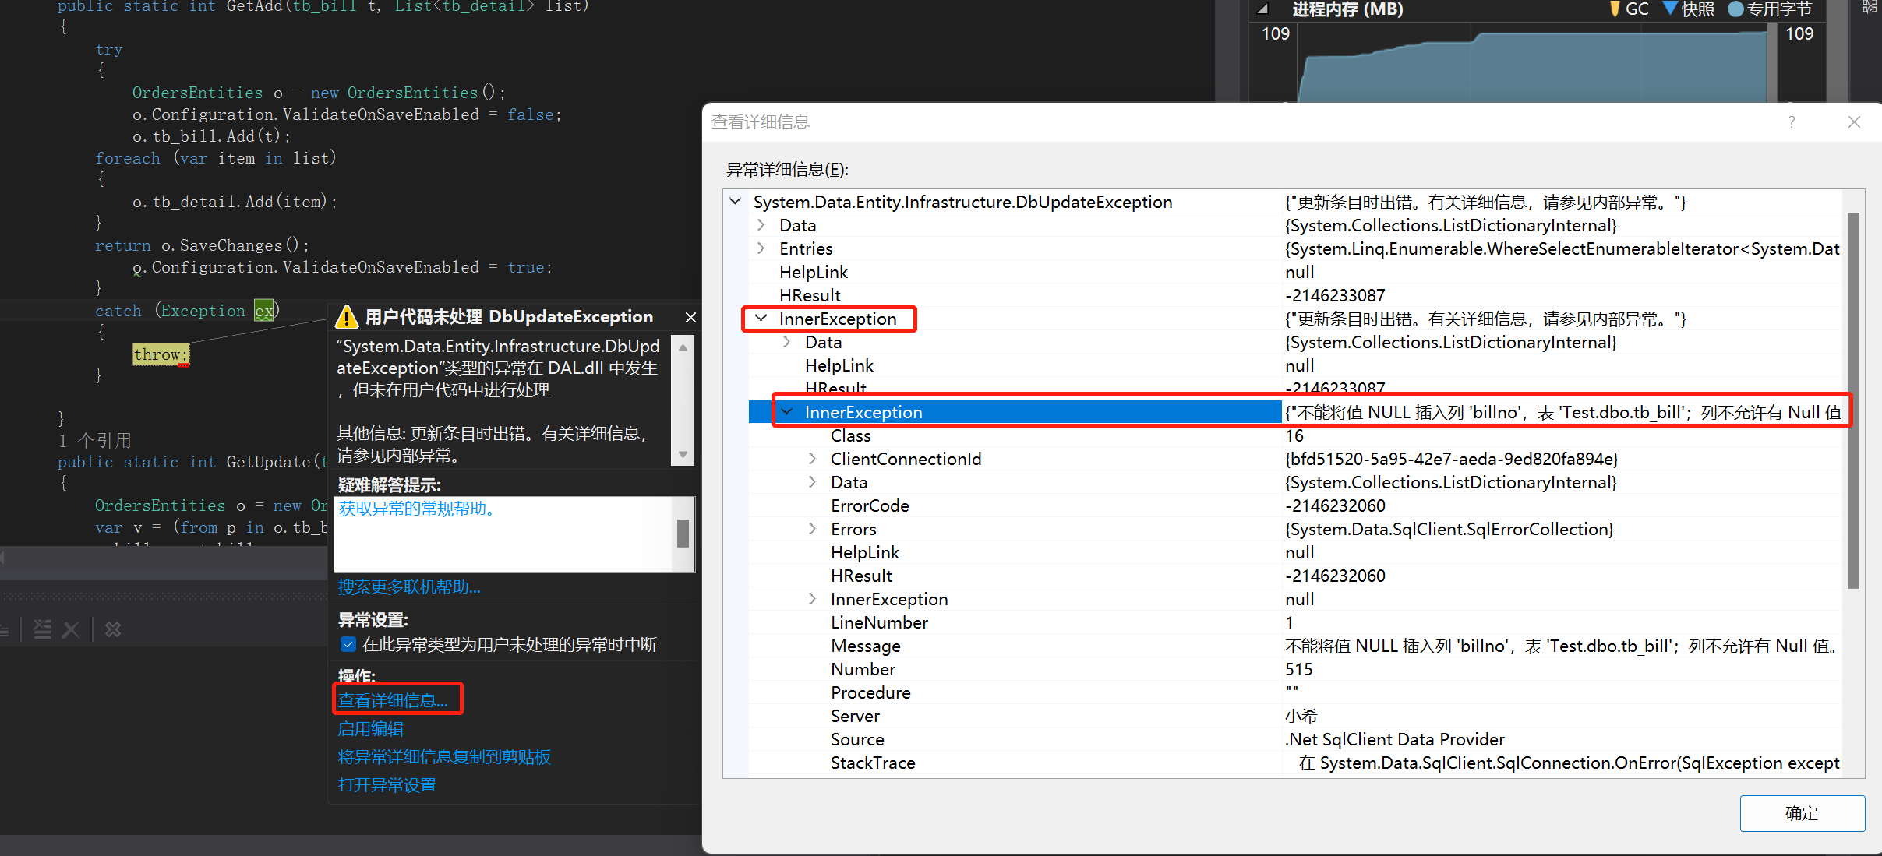Click the GC marker legend icon
Image resolution: width=1882 pixels, height=856 pixels.
pyautogui.click(x=1614, y=9)
